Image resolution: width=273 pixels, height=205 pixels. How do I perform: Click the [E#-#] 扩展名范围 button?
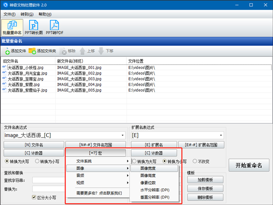[201, 145]
